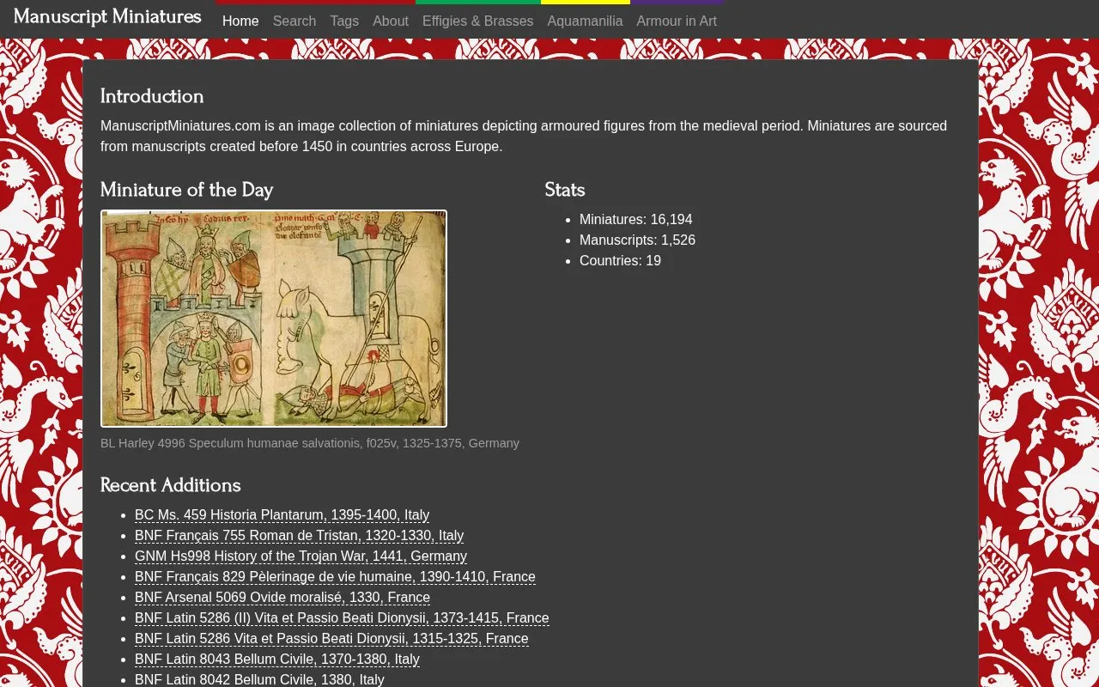Open BNF Français 829 Pèlerinage de vie humaine
Screen dimensions: 1099x687
click(x=335, y=577)
